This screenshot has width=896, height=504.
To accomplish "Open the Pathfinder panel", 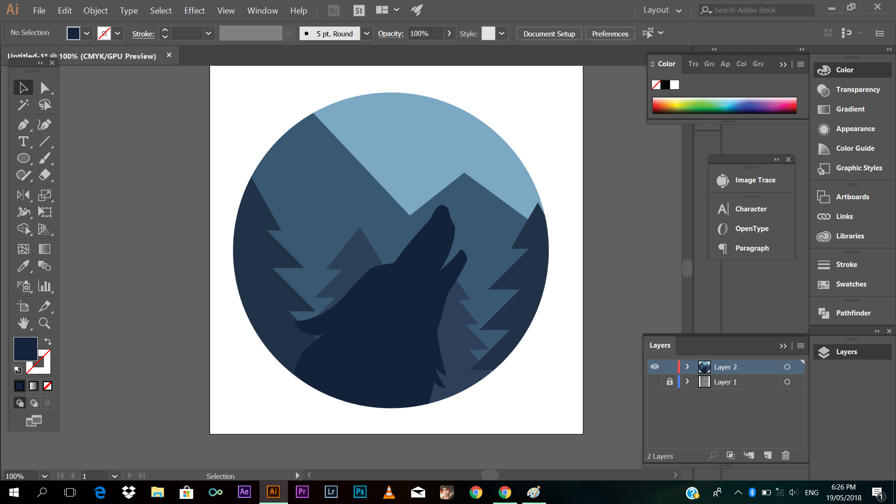I will (x=852, y=313).
